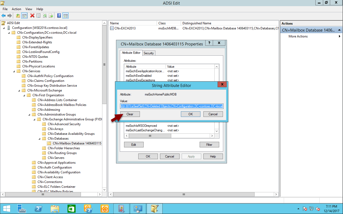Click the Export List toolbar icon

click(x=51, y=16)
